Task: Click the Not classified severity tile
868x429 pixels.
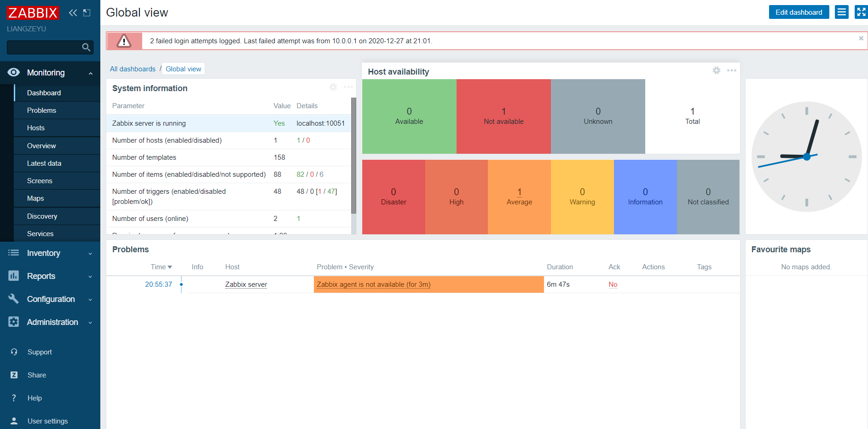Action: pyautogui.click(x=708, y=197)
